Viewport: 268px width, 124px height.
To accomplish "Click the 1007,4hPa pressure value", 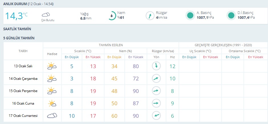I will (246, 17).
